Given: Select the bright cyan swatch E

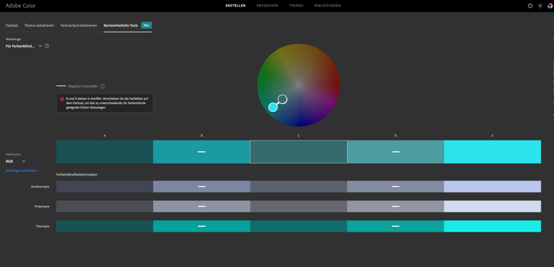Looking at the screenshot, I should click(x=492, y=152).
